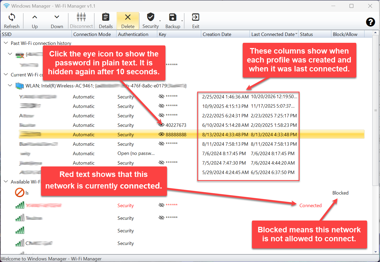This screenshot has height=262, width=380.
Task: Collapse the Current Wi-Fi connections group
Action: click(x=6, y=74)
